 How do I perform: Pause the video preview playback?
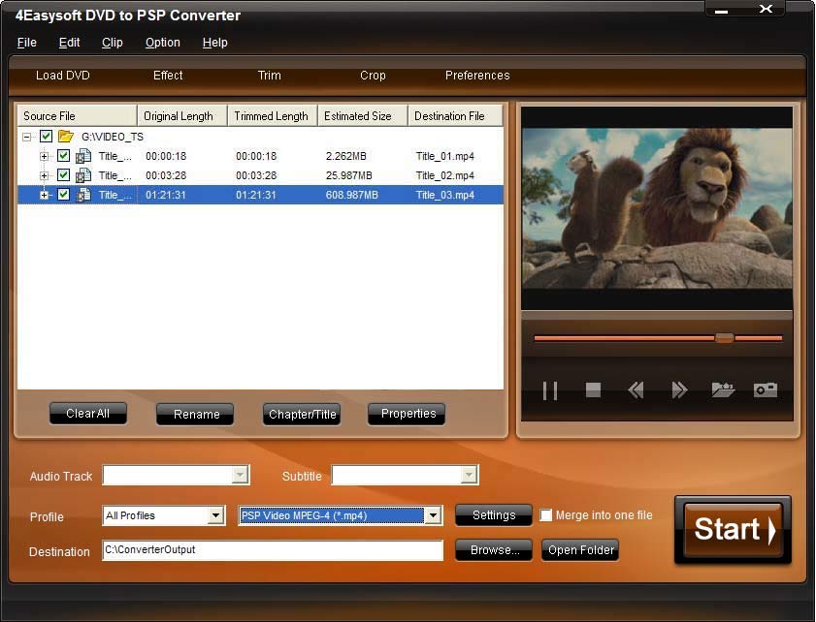pyautogui.click(x=550, y=390)
